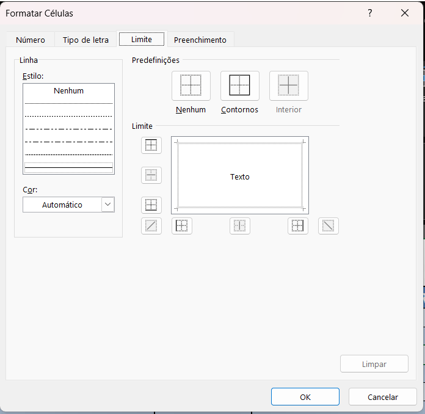Image resolution: width=425 pixels, height=414 pixels.
Task: Select the dense dashed line style above the solid line
Action: [68, 155]
